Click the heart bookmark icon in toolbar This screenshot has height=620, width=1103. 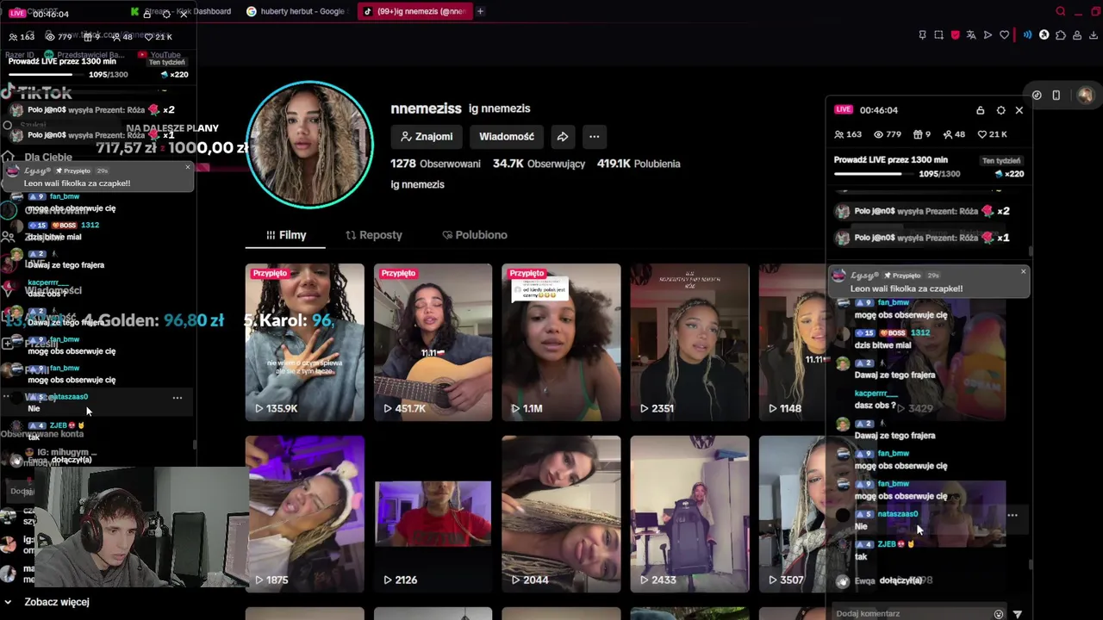(x=1004, y=35)
